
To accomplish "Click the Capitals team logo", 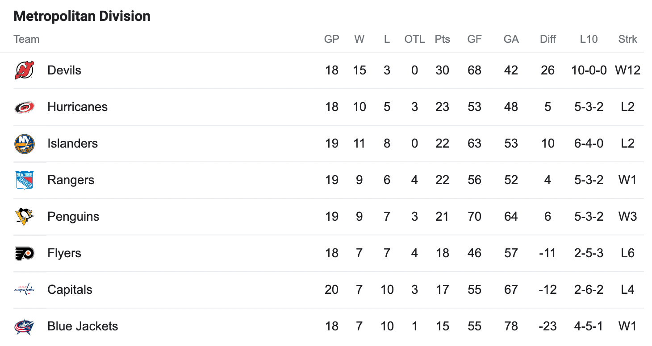I will 24,290.
